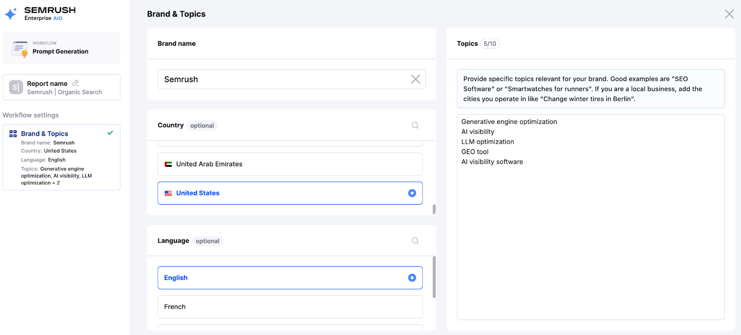This screenshot has width=741, height=335.
Task: Click the Report name card
Action: [x=61, y=87]
